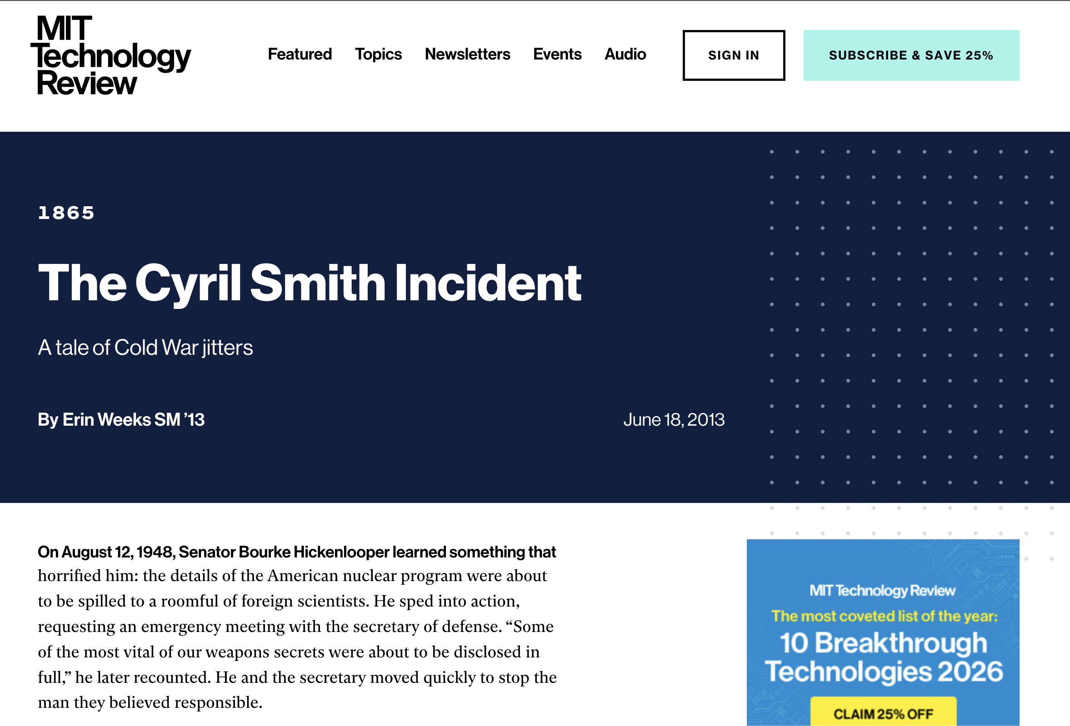Click the subtitle about Cold War jitters
The height and width of the screenshot is (726, 1070).
tap(145, 348)
